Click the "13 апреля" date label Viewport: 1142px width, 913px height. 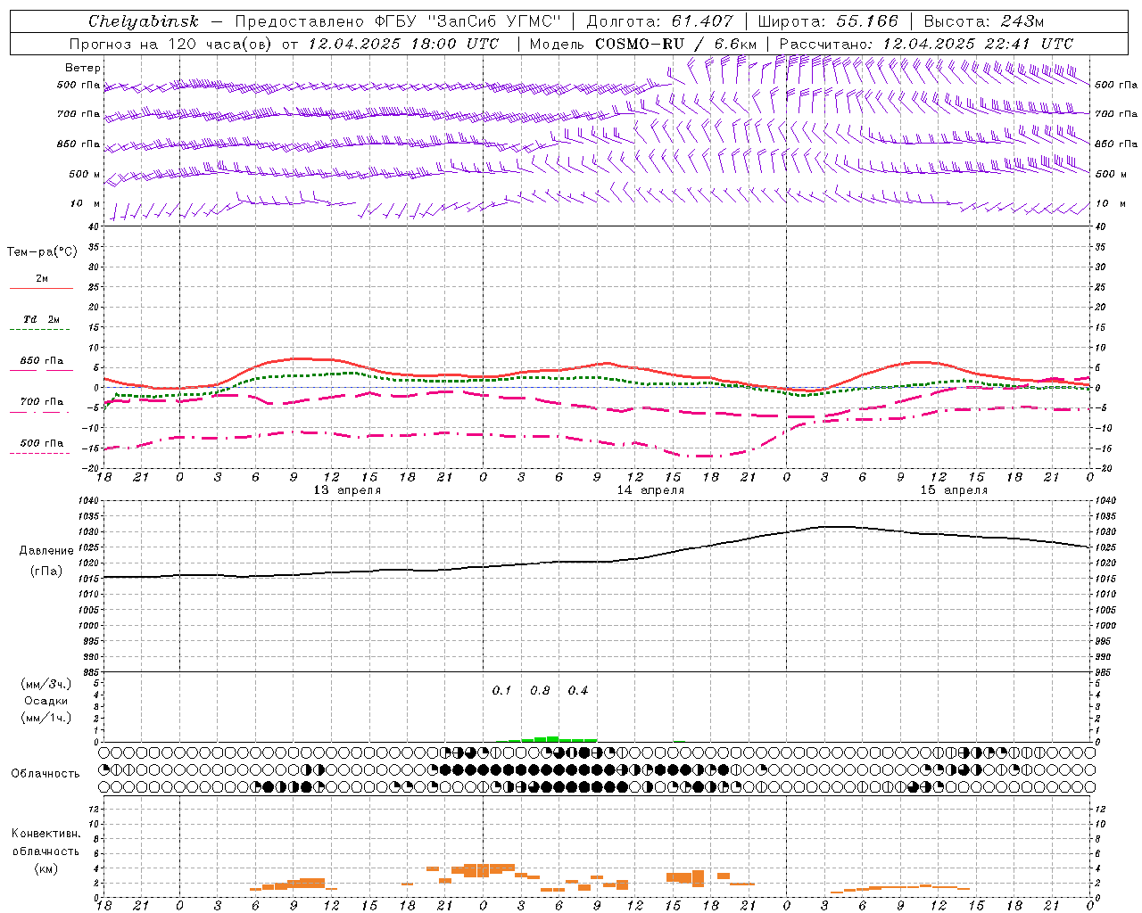347,490
